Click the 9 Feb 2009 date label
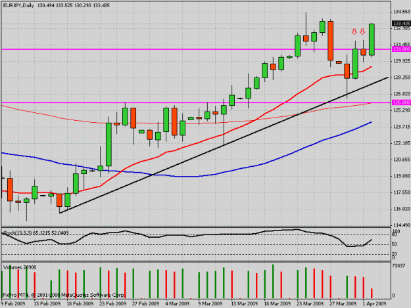411x308 pixels. coord(13,303)
